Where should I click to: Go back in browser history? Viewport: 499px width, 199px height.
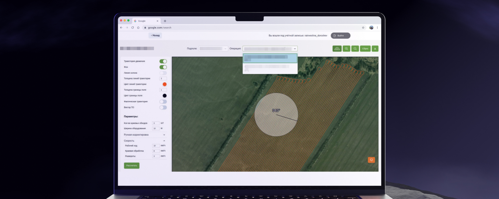(x=121, y=28)
